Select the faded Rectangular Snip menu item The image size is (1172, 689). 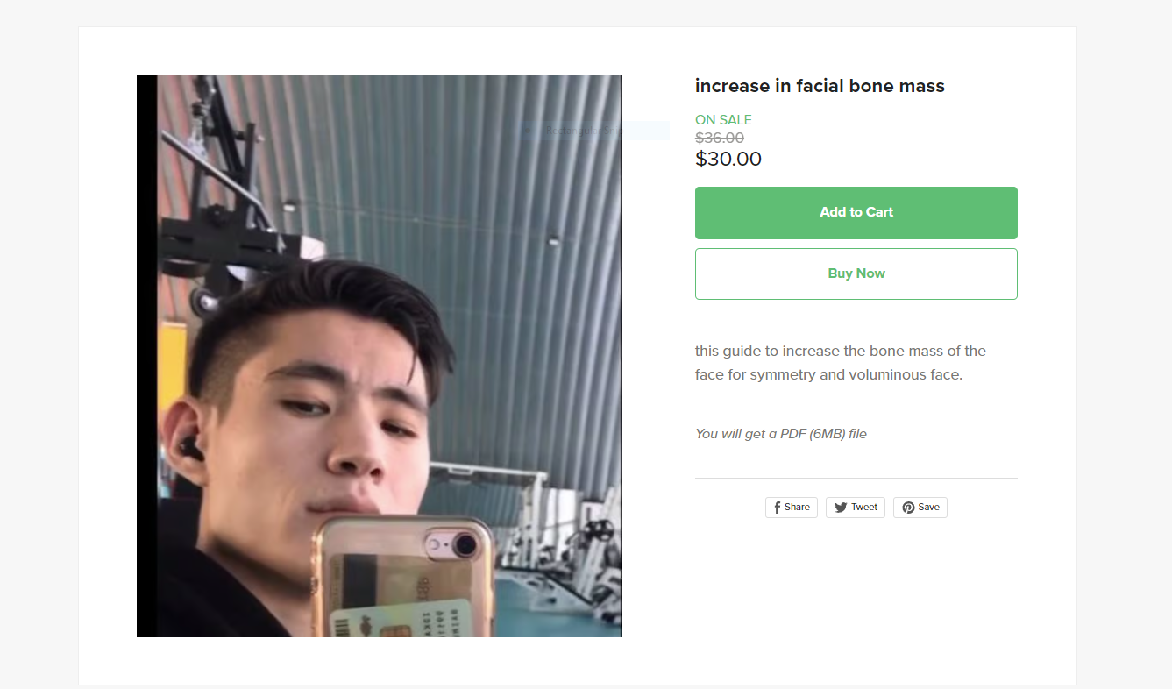point(582,131)
